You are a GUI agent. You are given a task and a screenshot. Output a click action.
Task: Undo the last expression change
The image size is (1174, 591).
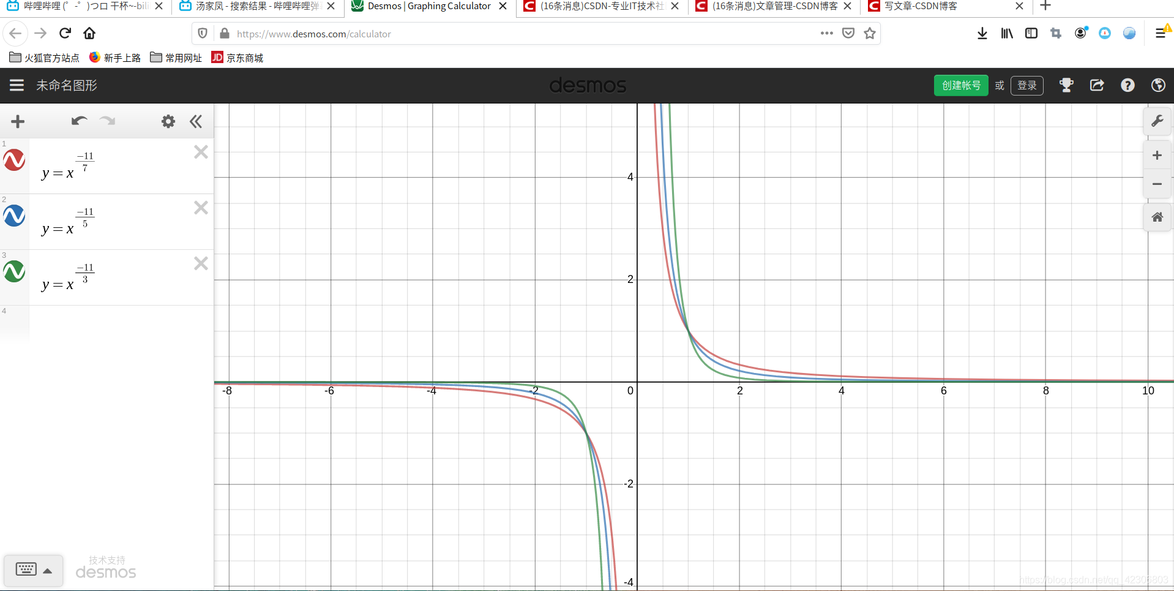tap(79, 121)
